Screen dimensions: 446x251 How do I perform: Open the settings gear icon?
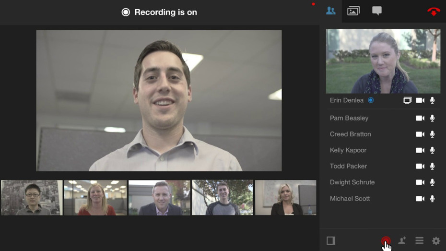pos(436,241)
